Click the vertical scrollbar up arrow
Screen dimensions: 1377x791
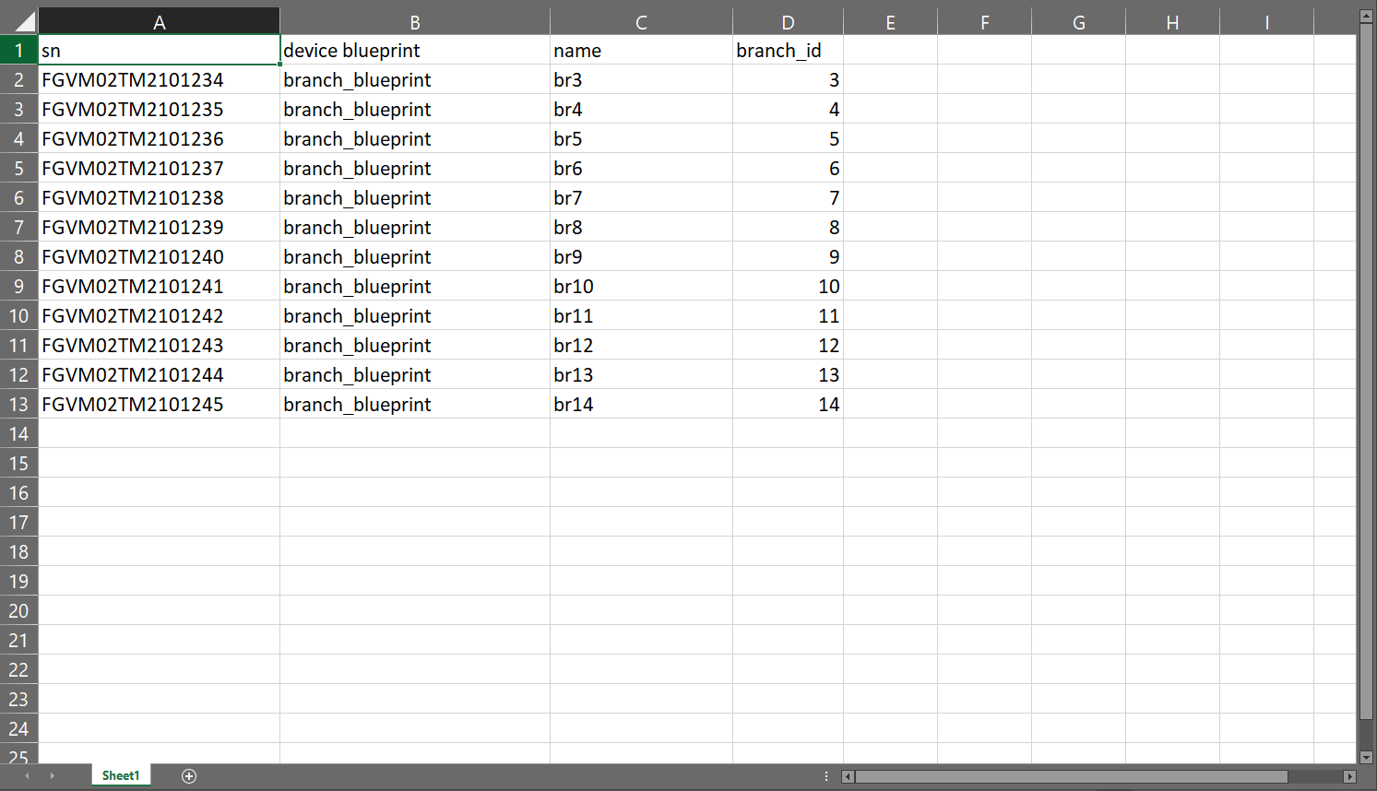click(1366, 14)
